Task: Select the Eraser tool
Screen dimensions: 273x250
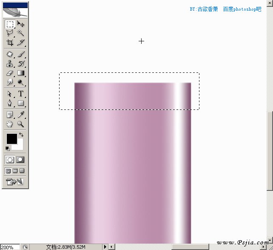Action: (10, 73)
